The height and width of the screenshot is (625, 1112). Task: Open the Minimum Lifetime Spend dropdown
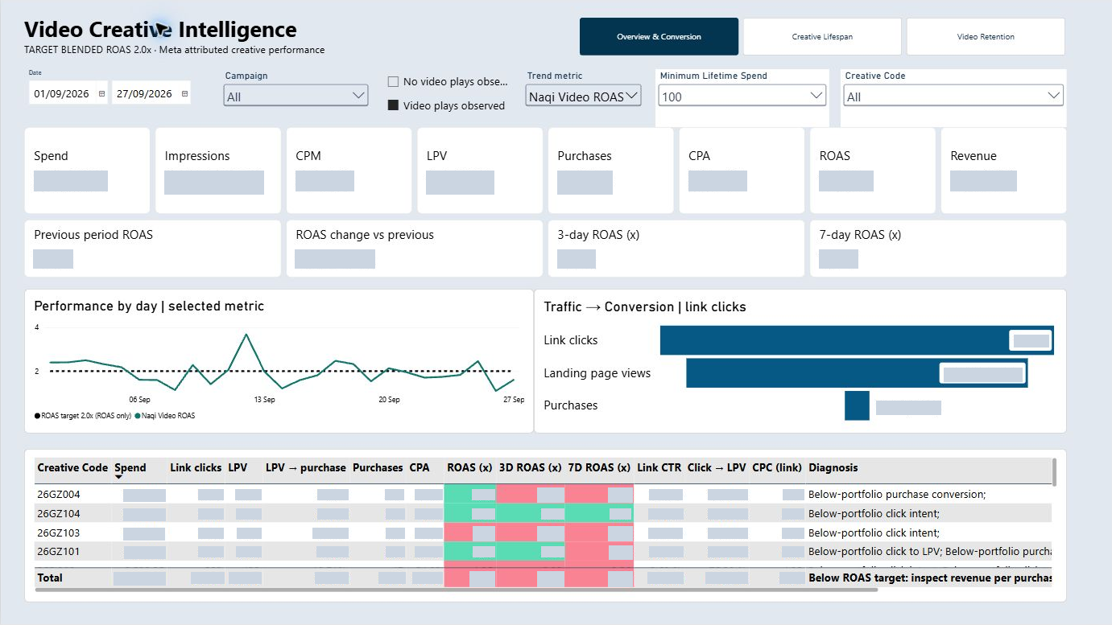[742, 97]
